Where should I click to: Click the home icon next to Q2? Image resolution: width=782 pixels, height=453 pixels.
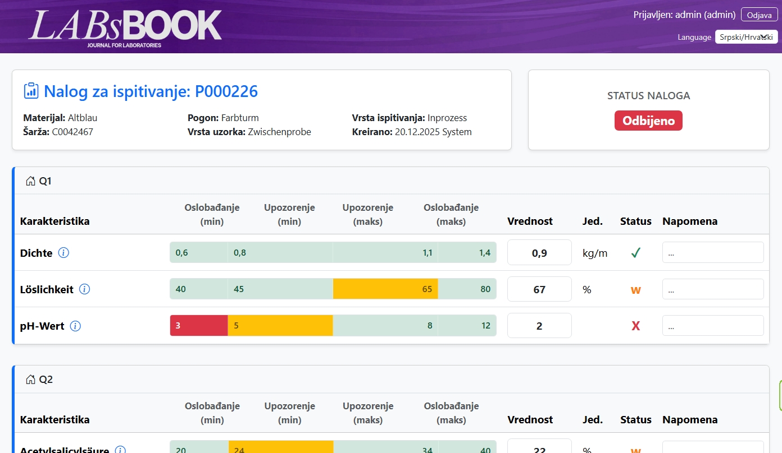coord(30,380)
